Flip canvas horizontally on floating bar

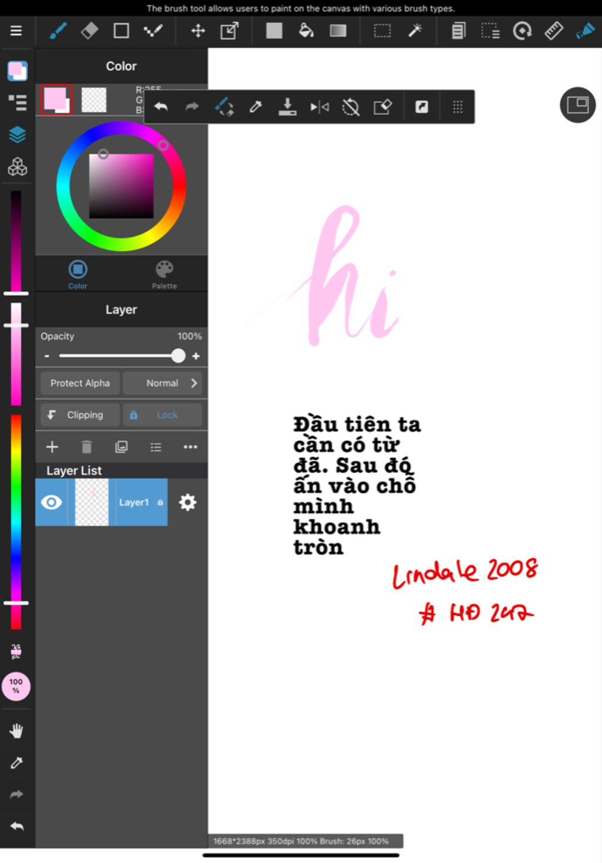(x=319, y=106)
